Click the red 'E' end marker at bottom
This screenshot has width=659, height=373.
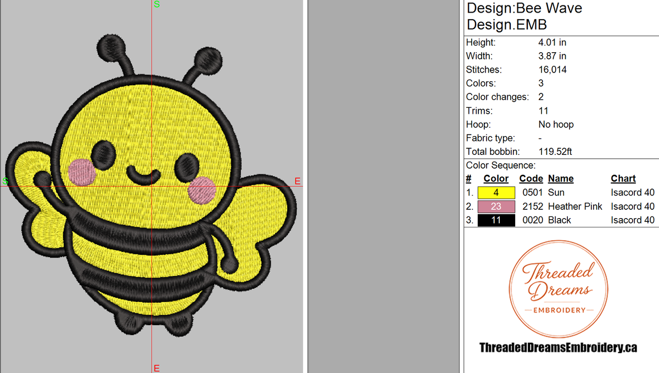(157, 368)
